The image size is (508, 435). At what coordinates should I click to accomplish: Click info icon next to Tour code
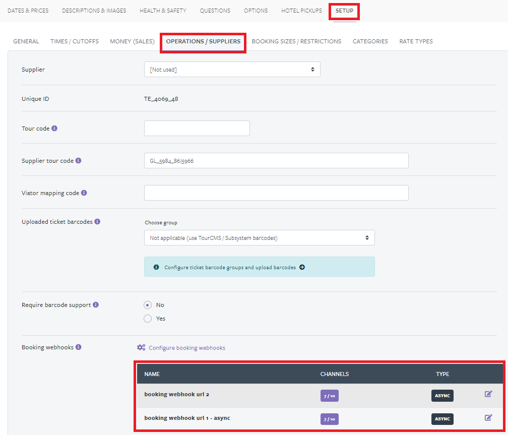(x=54, y=129)
